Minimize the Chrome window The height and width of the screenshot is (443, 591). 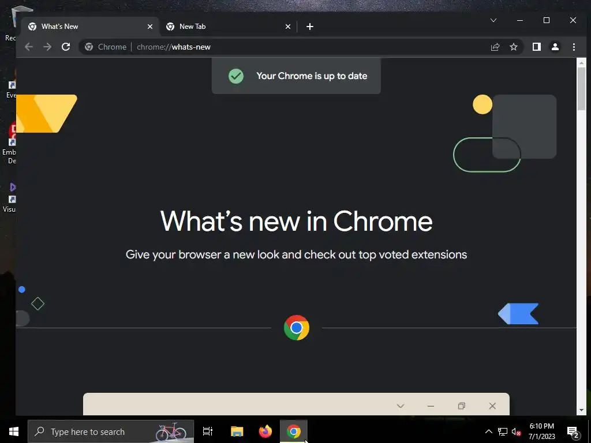[520, 20]
